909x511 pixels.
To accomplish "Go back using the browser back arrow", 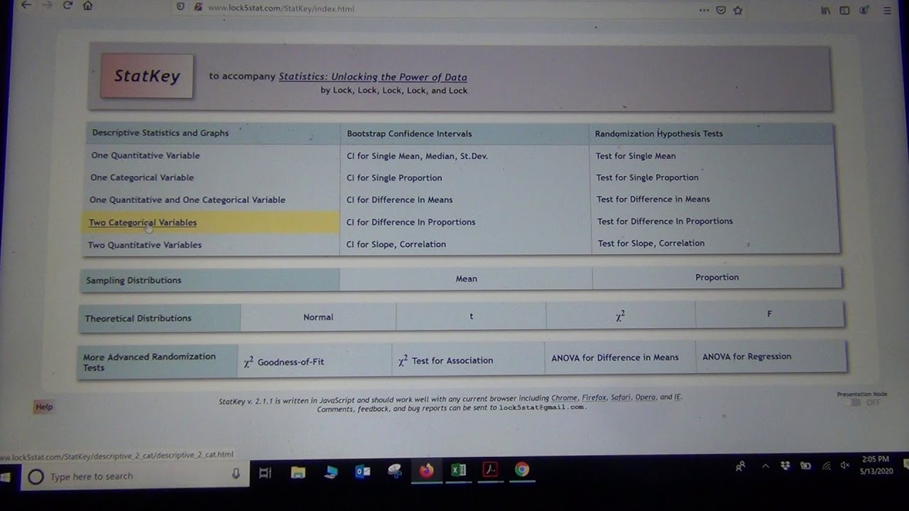I will [26, 5].
